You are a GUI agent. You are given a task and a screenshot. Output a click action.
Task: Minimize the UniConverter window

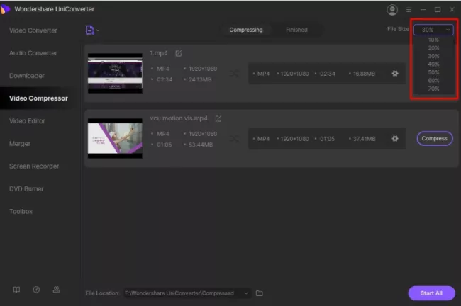tap(423, 10)
